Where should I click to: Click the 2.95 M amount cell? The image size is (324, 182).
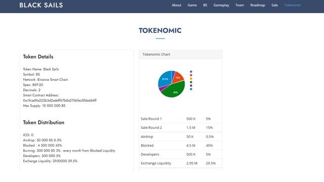(192, 163)
